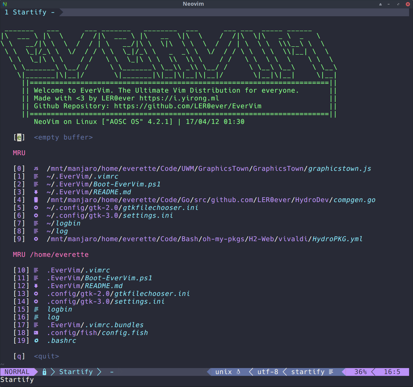Click the unix file format segment

point(224,372)
